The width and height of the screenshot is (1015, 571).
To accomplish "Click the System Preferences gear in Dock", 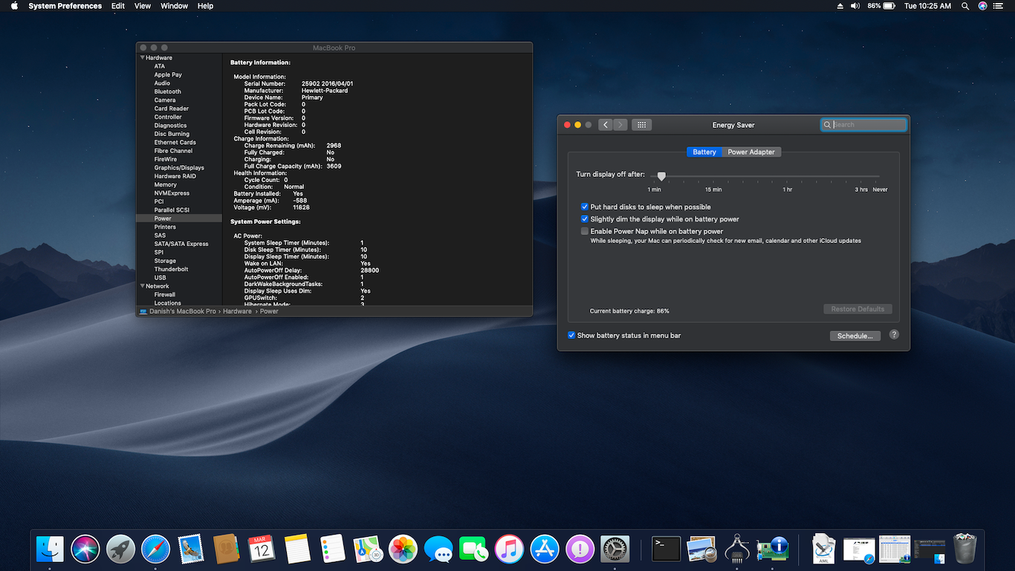I will click(x=615, y=549).
